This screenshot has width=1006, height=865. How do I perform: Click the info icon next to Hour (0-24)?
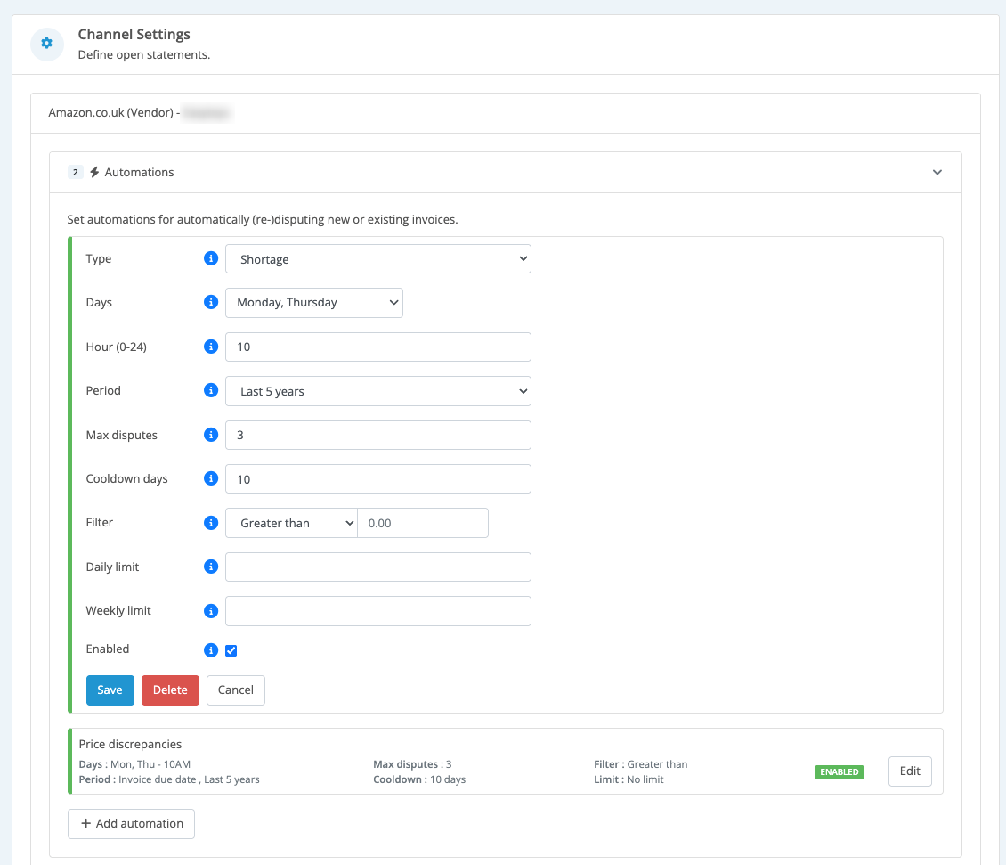(211, 347)
